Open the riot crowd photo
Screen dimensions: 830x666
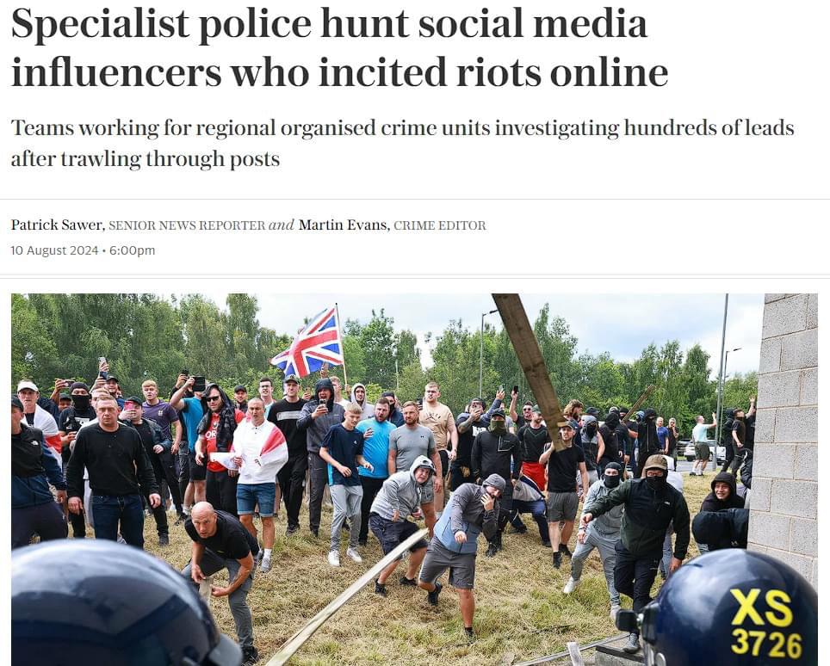pyautogui.click(x=414, y=480)
